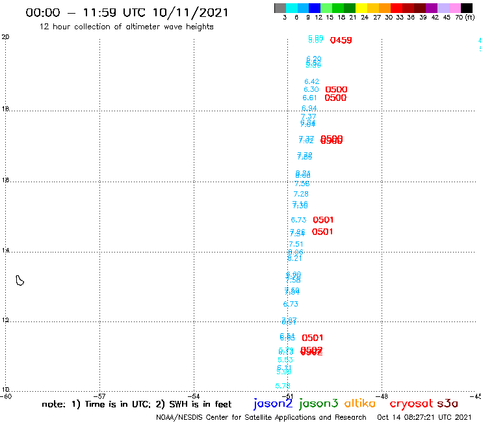Click the wave height value '7.37'
Image resolution: width=481 pixels, height=423 pixels.
point(308,116)
